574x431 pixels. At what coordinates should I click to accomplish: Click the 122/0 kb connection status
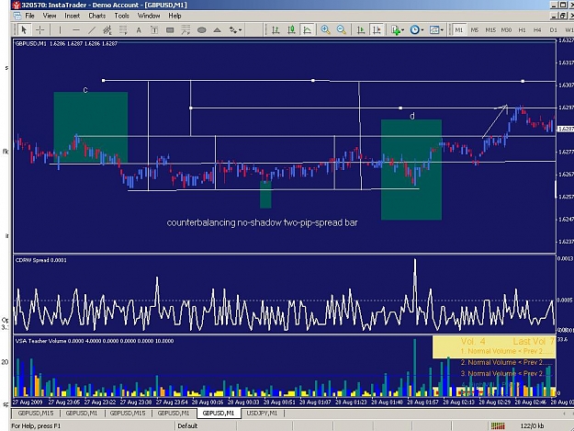pyautogui.click(x=532, y=425)
